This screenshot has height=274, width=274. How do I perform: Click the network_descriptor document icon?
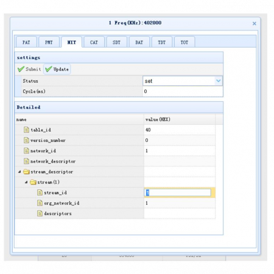(26, 161)
